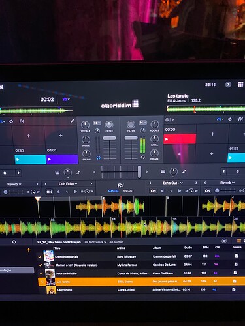Open the Echo Out+ effect dropdown
The image size is (245, 326).
pyautogui.click(x=172, y=183)
